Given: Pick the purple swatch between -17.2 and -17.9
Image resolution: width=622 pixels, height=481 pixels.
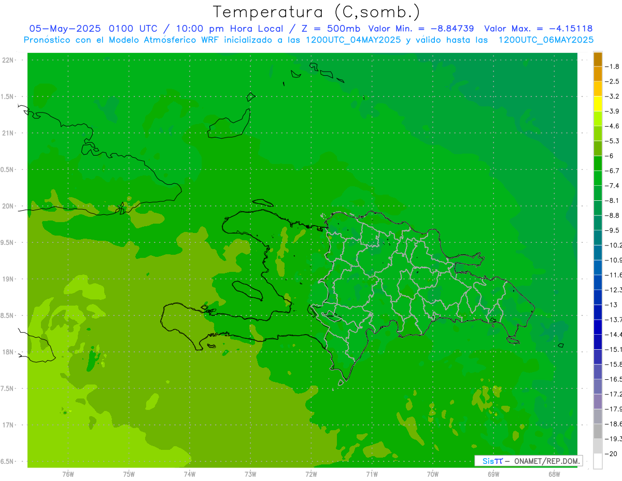Looking at the screenshot, I should tap(598, 402).
